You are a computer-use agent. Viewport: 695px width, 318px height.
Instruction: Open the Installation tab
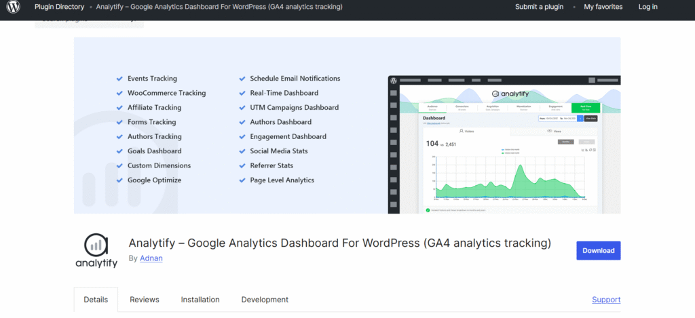coord(200,300)
